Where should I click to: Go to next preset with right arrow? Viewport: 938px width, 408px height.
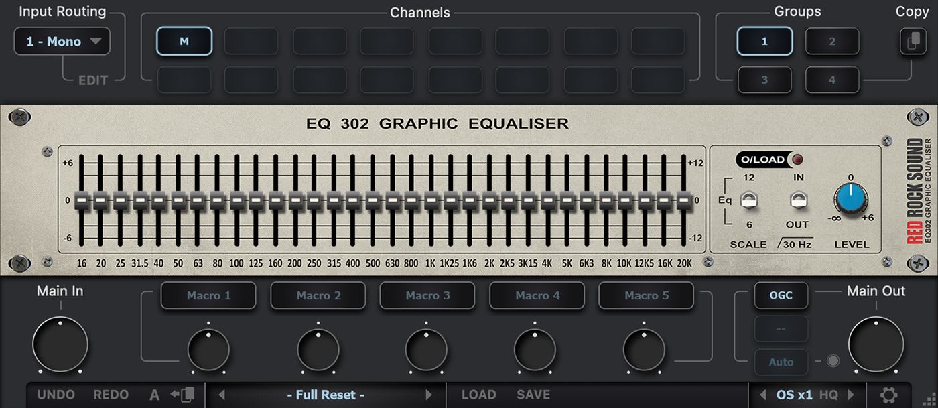click(429, 395)
